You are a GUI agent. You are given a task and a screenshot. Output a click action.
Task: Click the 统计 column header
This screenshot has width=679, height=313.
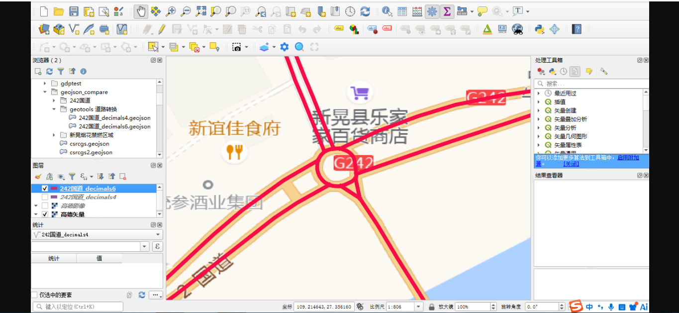(54, 258)
